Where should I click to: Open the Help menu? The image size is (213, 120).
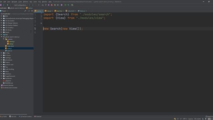click(50, 2)
